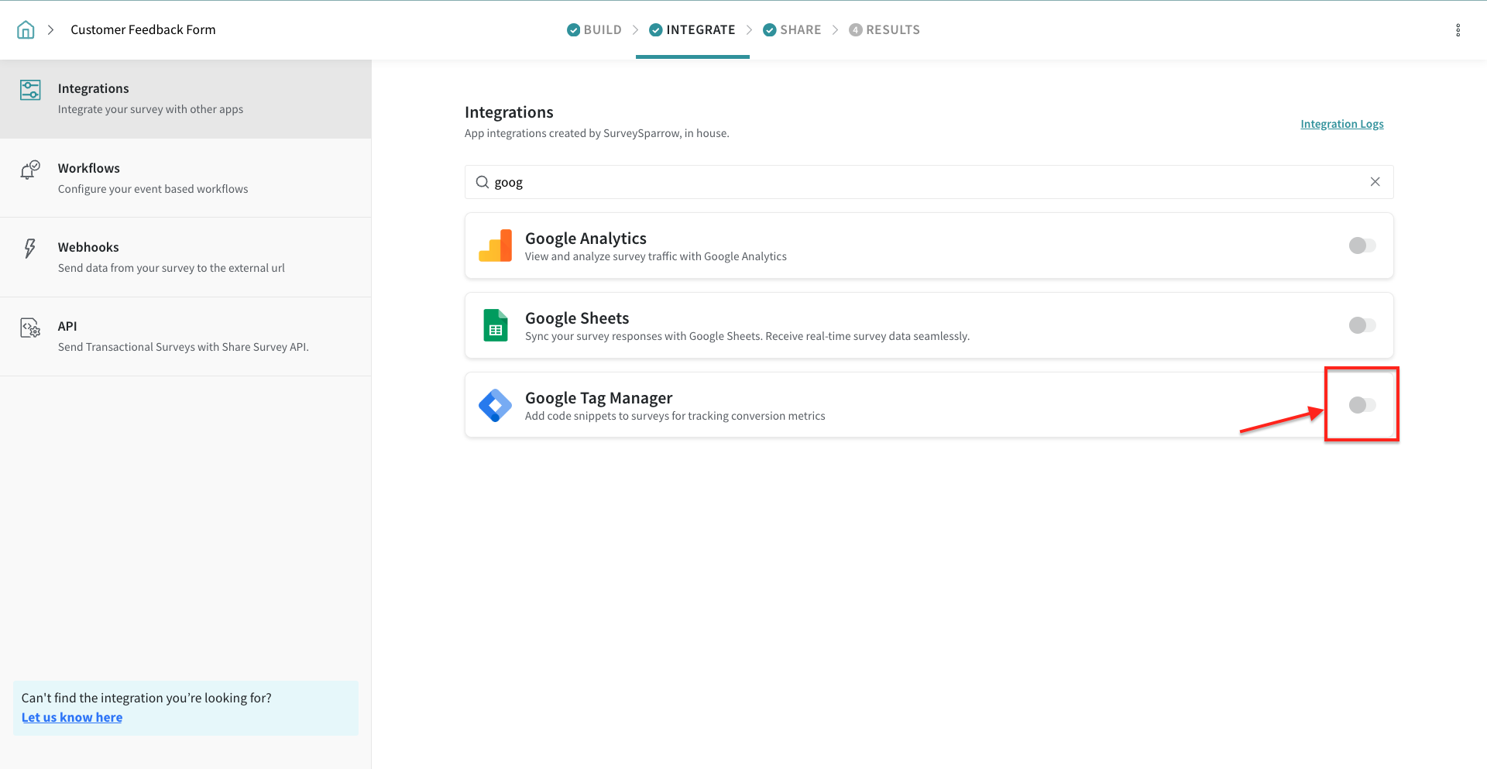Go to the BUILD step tab
Image resolution: width=1487 pixels, height=769 pixels.
(594, 30)
